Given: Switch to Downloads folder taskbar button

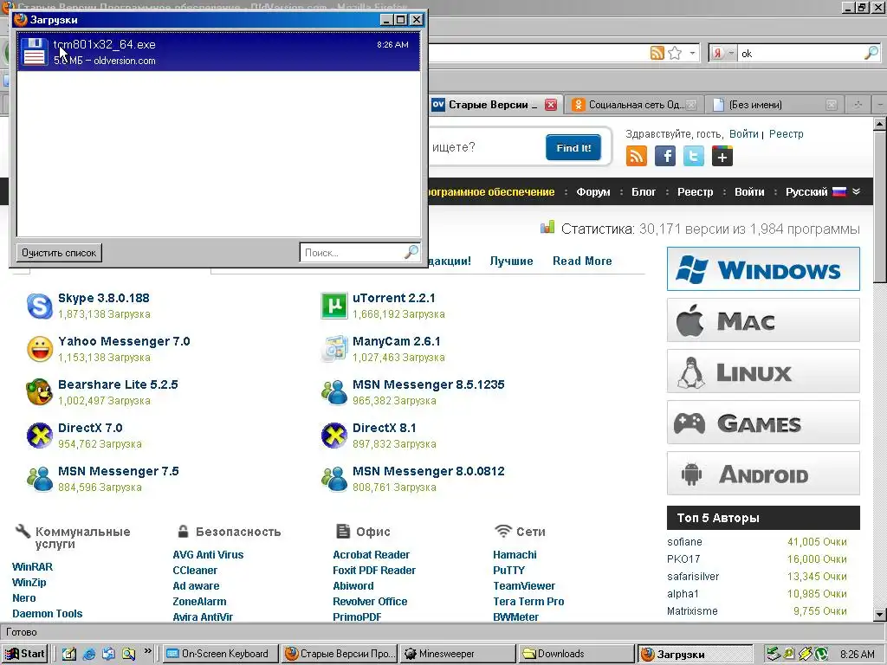Looking at the screenshot, I should coord(576,654).
